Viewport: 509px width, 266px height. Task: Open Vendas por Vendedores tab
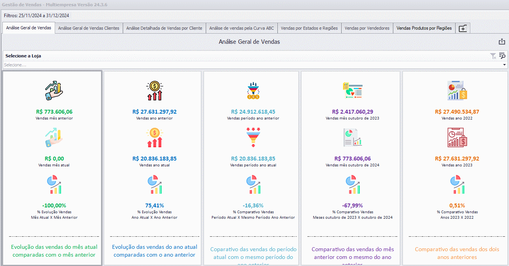(367, 28)
